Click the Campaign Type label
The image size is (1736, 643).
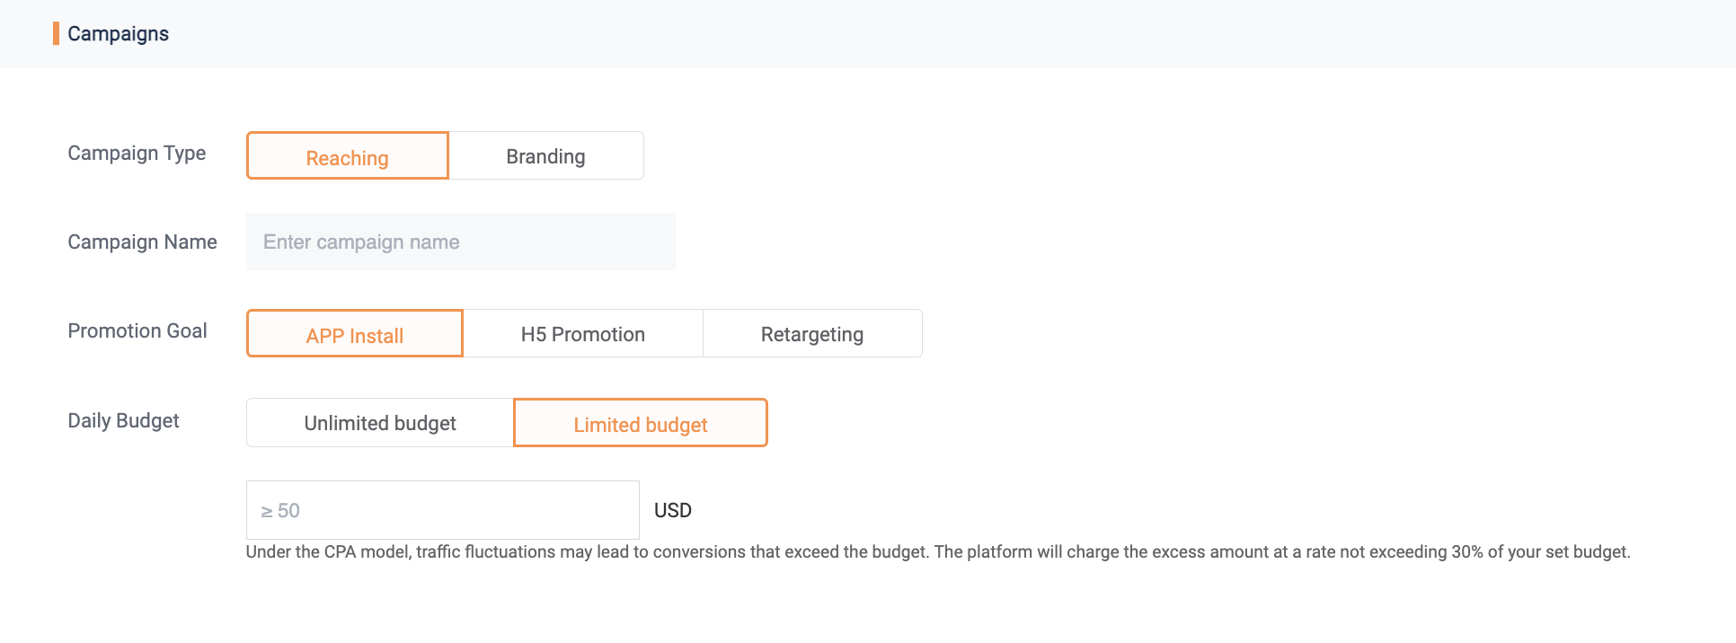pyautogui.click(x=137, y=154)
